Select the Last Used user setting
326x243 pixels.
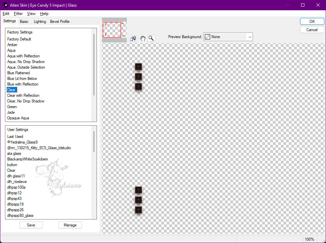(15, 137)
